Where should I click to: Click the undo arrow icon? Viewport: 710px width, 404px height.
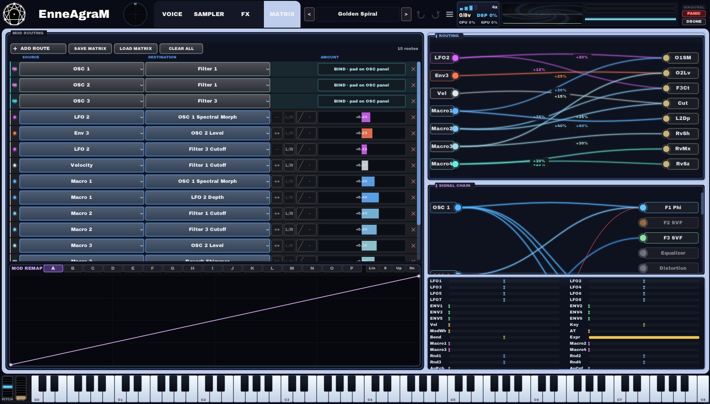[x=421, y=14]
